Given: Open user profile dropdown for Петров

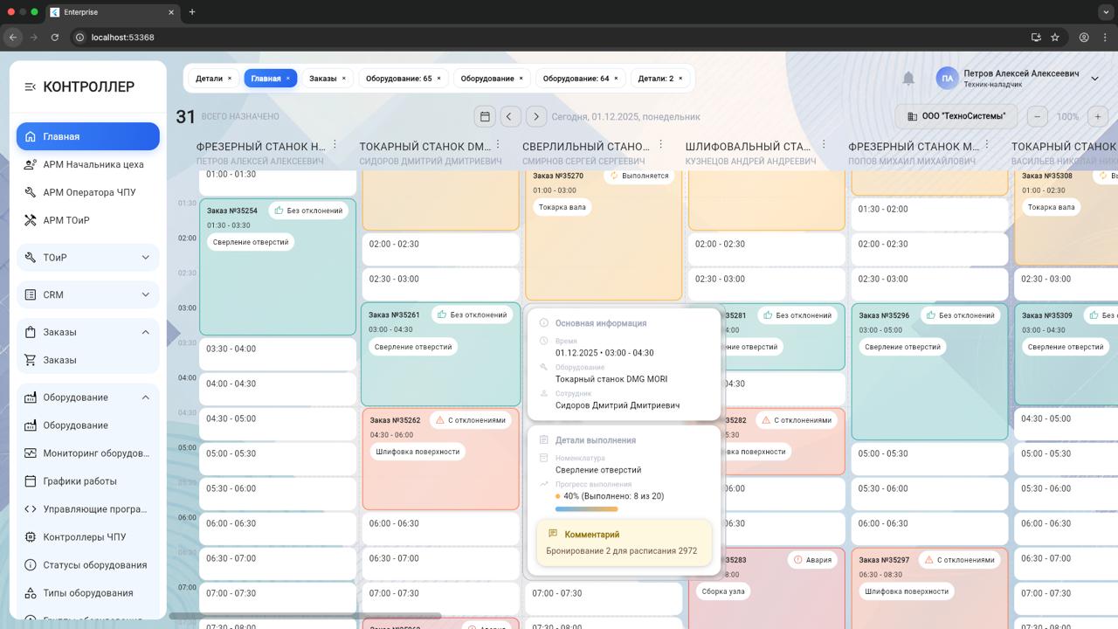Looking at the screenshot, I should 1094,79.
